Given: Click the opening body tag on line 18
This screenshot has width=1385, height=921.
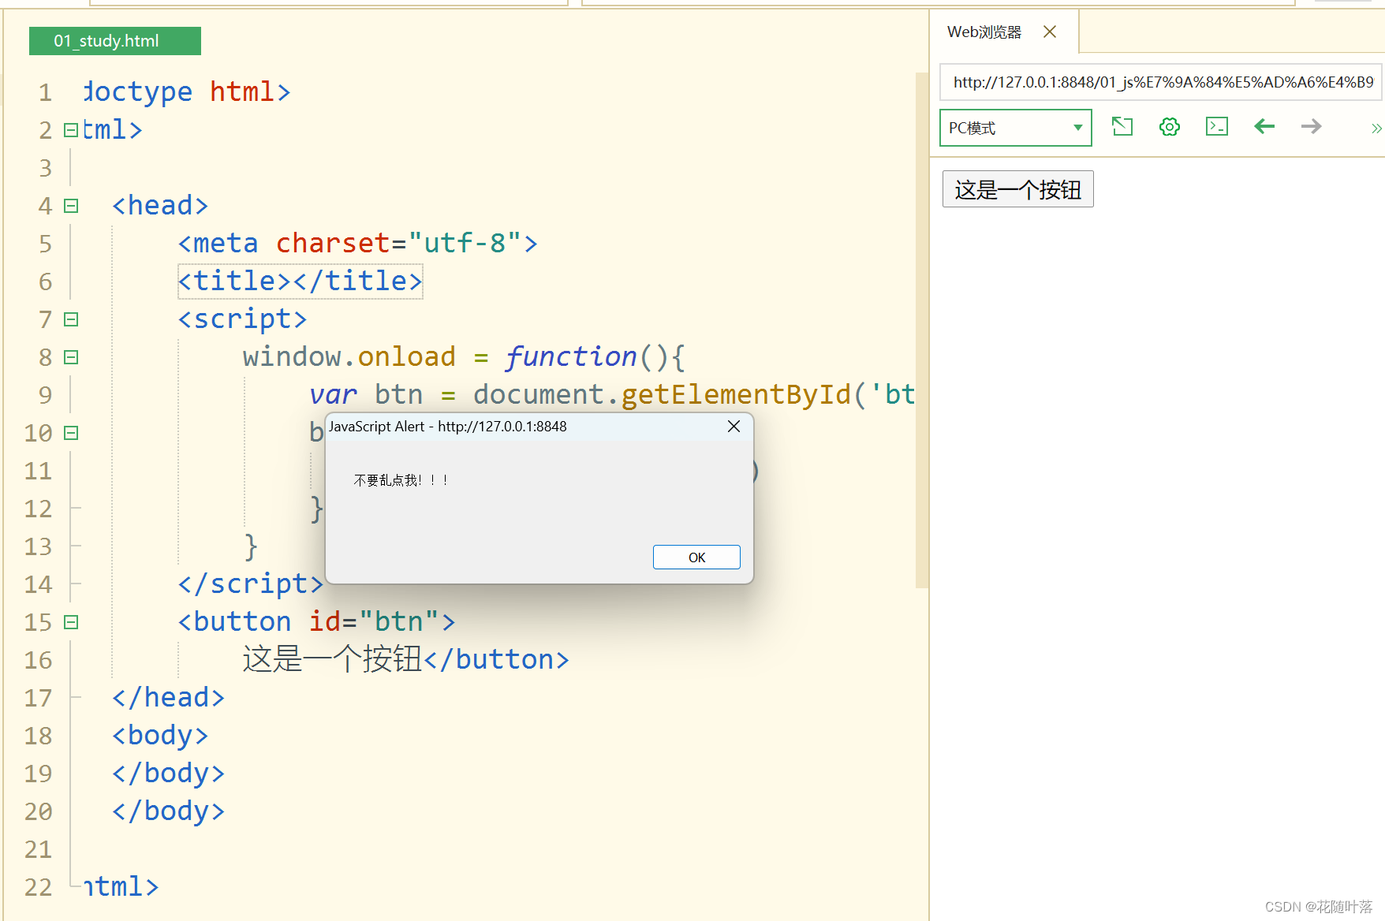Looking at the screenshot, I should [x=160, y=735].
